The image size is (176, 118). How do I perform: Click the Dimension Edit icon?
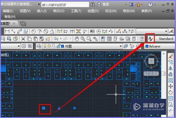pyautogui.click(x=119, y=32)
